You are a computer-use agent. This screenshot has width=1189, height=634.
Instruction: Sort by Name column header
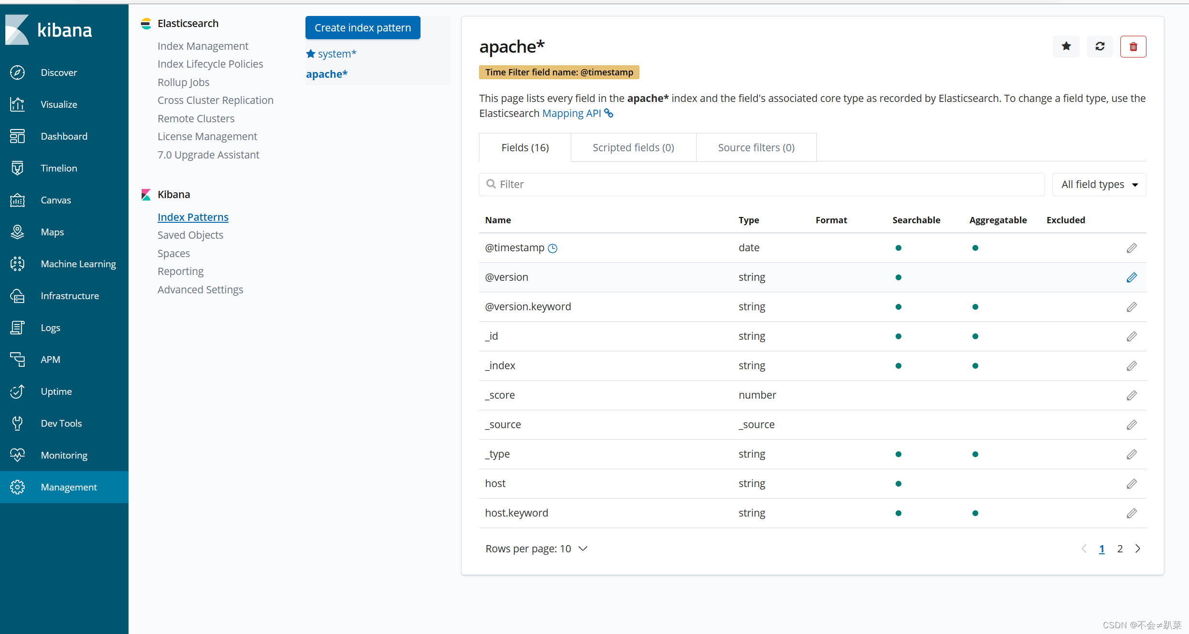pos(498,220)
